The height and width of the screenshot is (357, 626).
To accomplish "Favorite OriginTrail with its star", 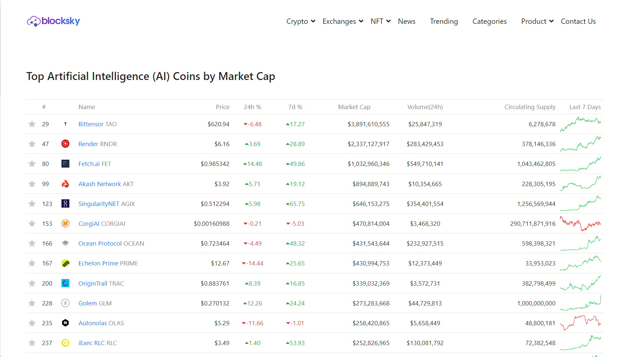I will pyautogui.click(x=32, y=283).
